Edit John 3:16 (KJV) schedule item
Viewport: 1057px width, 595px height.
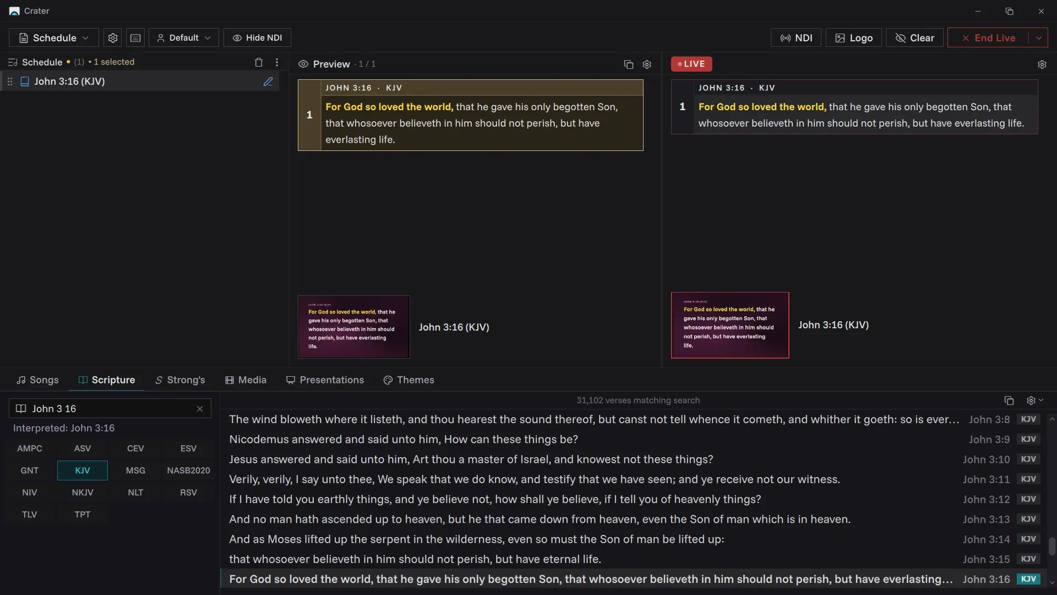tap(268, 82)
